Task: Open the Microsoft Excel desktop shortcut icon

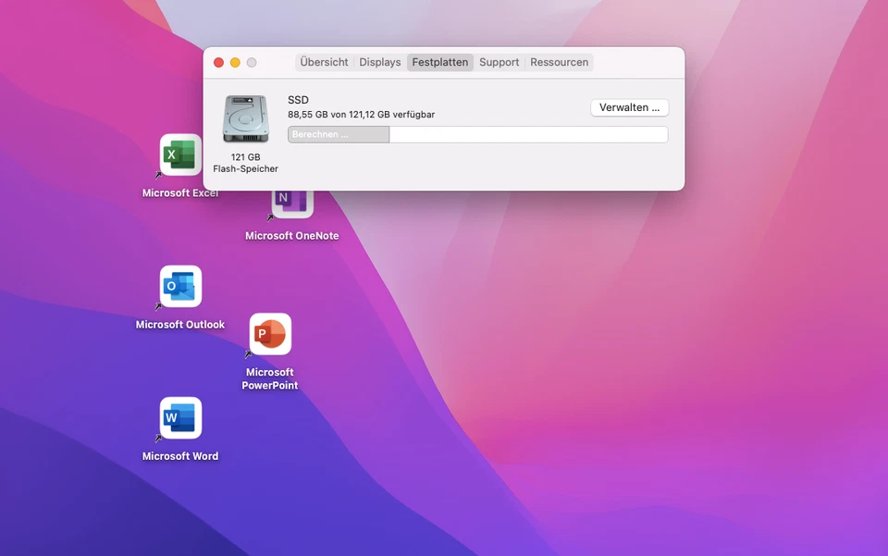Action: (180, 154)
